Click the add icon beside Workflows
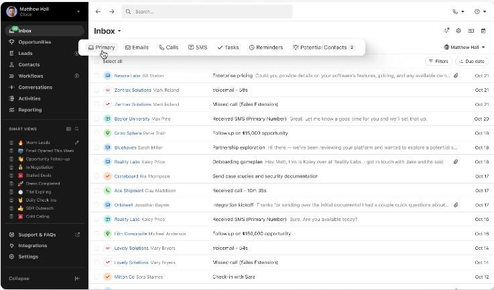 click(x=76, y=76)
